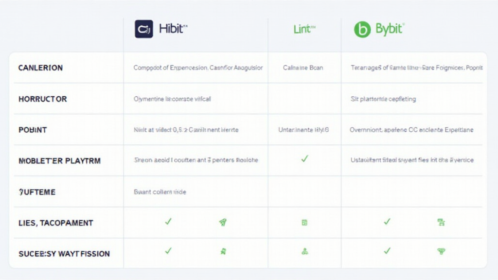Click the Bybit checkmark in SUCEE:SY WAYTFISSION row
The width and height of the screenshot is (498, 280).
[387, 251]
